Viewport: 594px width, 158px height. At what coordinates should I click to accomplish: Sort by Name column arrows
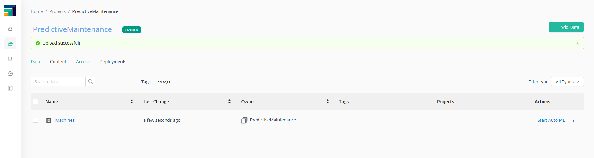[132, 102]
